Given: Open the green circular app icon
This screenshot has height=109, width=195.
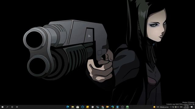Looking at the screenshot, I should [127, 107].
